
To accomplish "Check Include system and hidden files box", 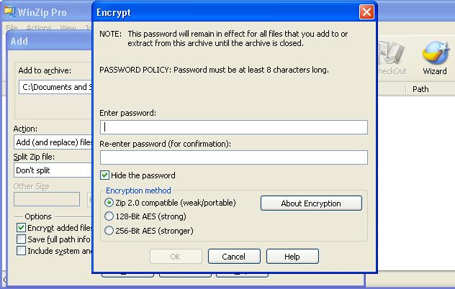I will click(21, 251).
